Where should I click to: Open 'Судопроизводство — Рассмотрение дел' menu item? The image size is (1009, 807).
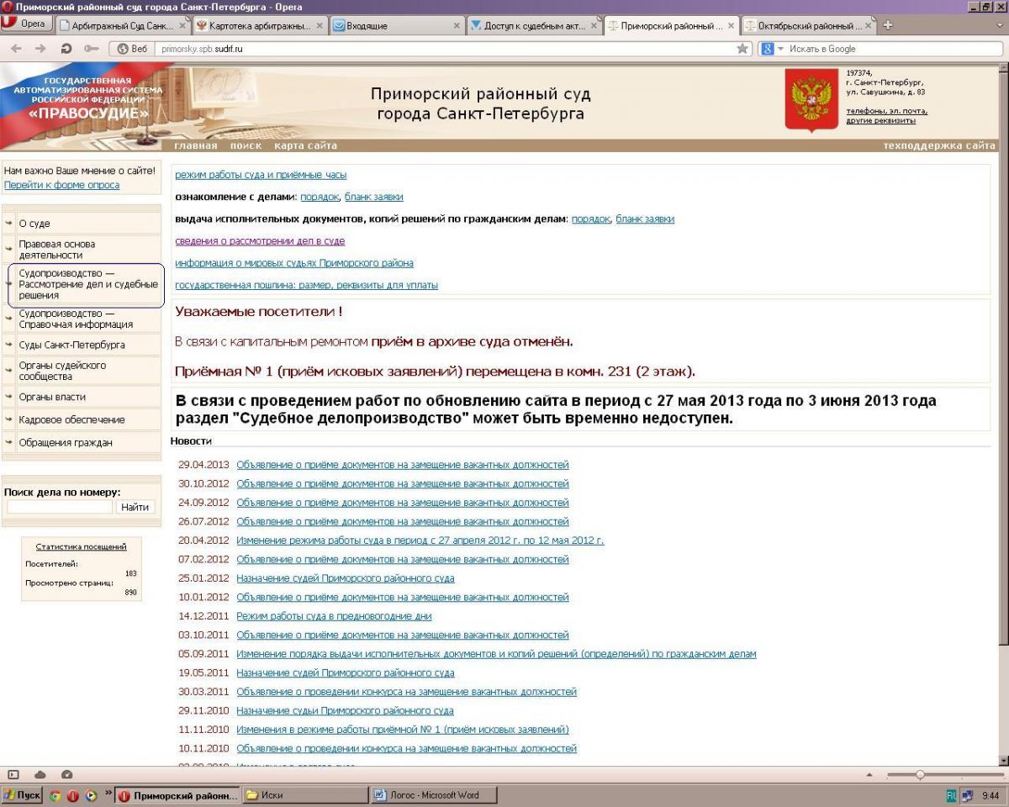pos(87,285)
